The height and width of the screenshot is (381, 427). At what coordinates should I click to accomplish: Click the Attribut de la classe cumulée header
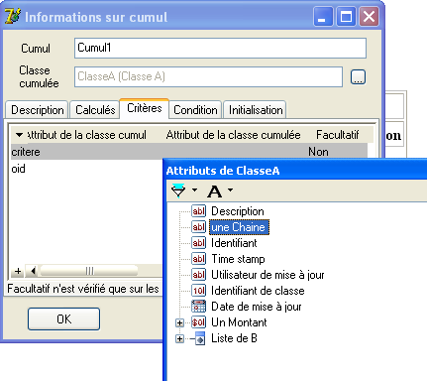tap(233, 135)
